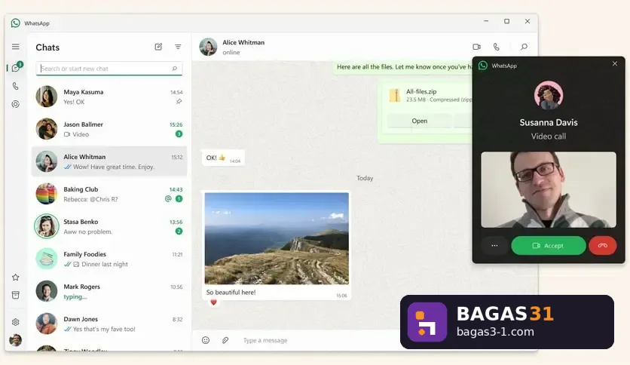The image size is (630, 365).
Task: Click the pin icon on Maya Kasuma chat
Action: pos(179,102)
